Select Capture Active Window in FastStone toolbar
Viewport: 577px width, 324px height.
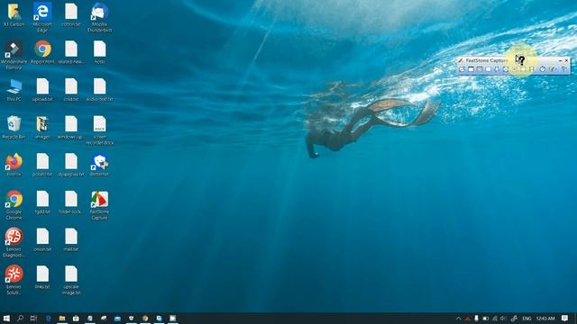click(x=471, y=69)
